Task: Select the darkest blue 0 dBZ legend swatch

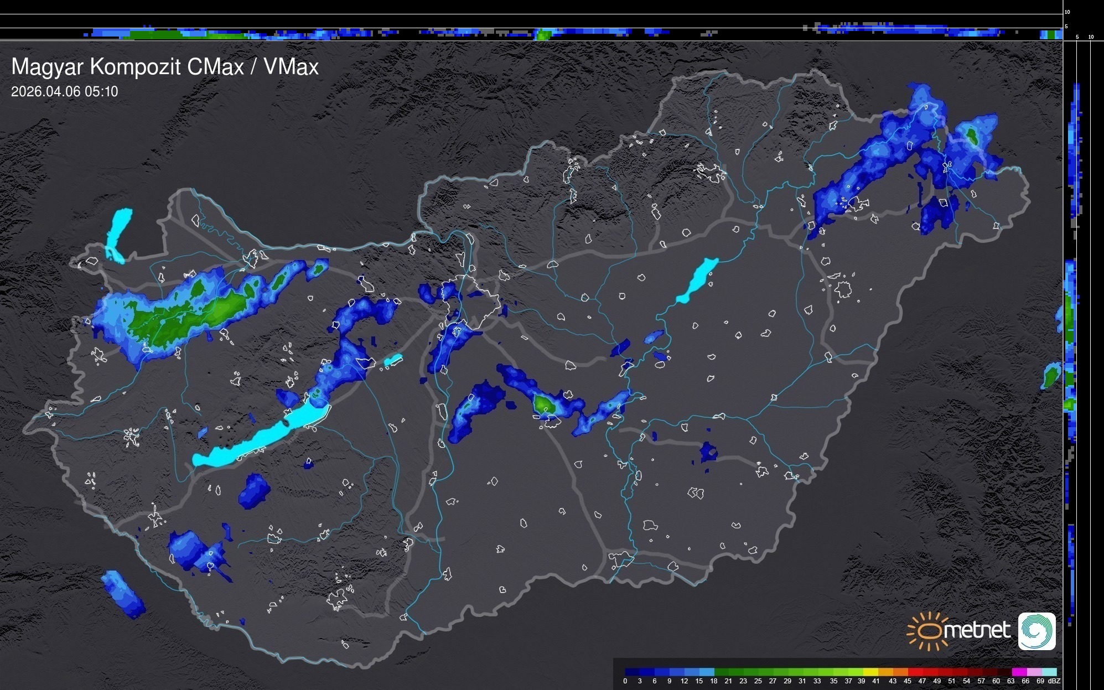Action: 632,672
